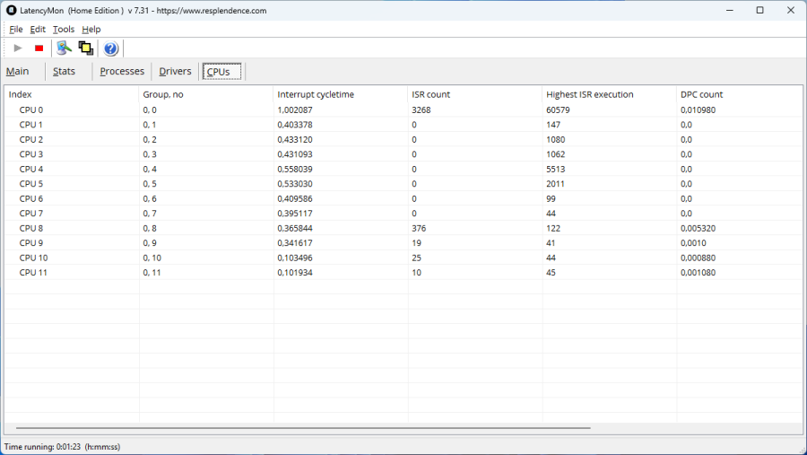Switch to the Processes tab
The image size is (807, 455).
click(122, 72)
